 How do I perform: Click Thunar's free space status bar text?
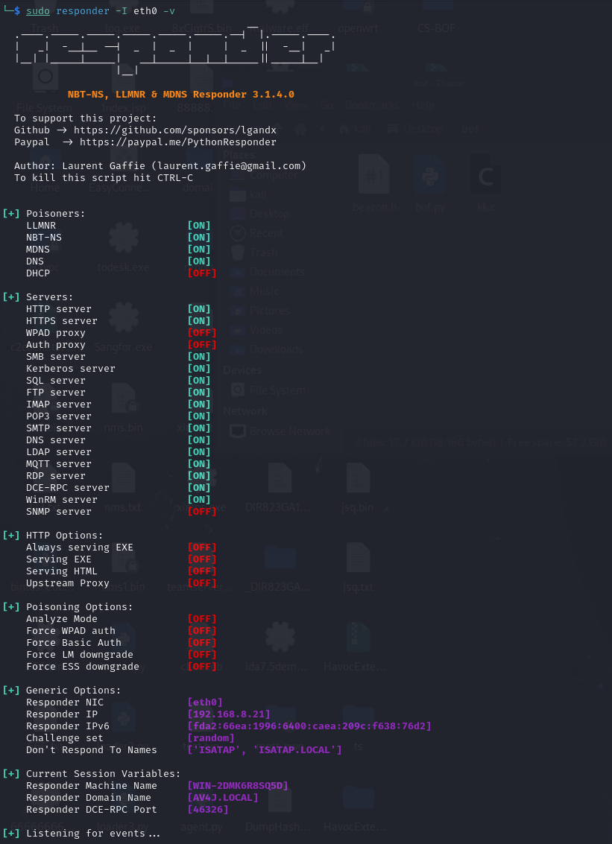coord(481,442)
